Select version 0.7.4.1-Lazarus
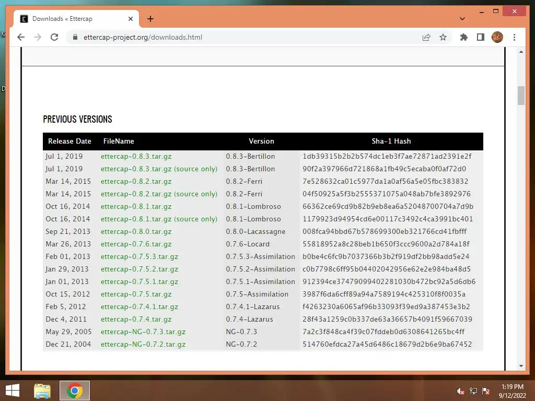 click(253, 306)
